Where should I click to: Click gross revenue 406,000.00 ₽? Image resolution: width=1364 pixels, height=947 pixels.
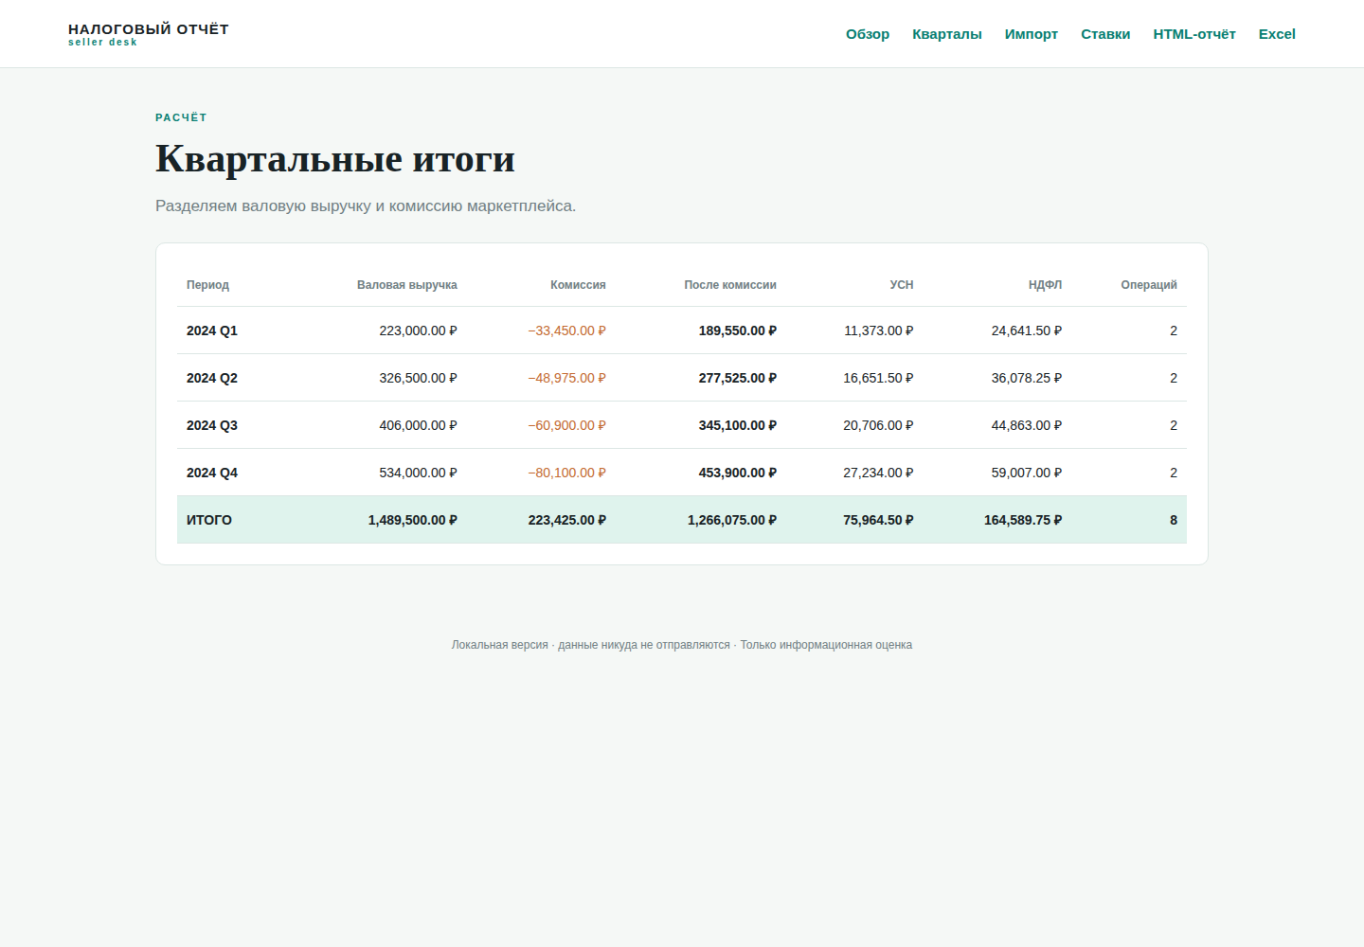click(418, 425)
